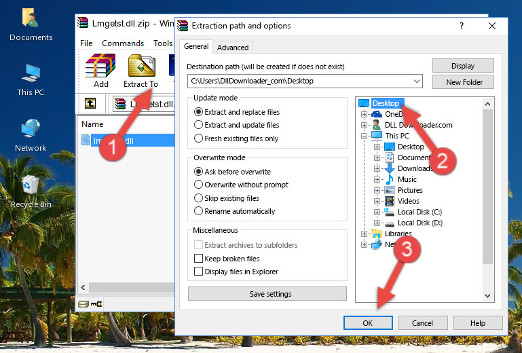This screenshot has width=522, height=353.
Task: Enable Display files in Explorer checkbox
Action: (x=198, y=272)
